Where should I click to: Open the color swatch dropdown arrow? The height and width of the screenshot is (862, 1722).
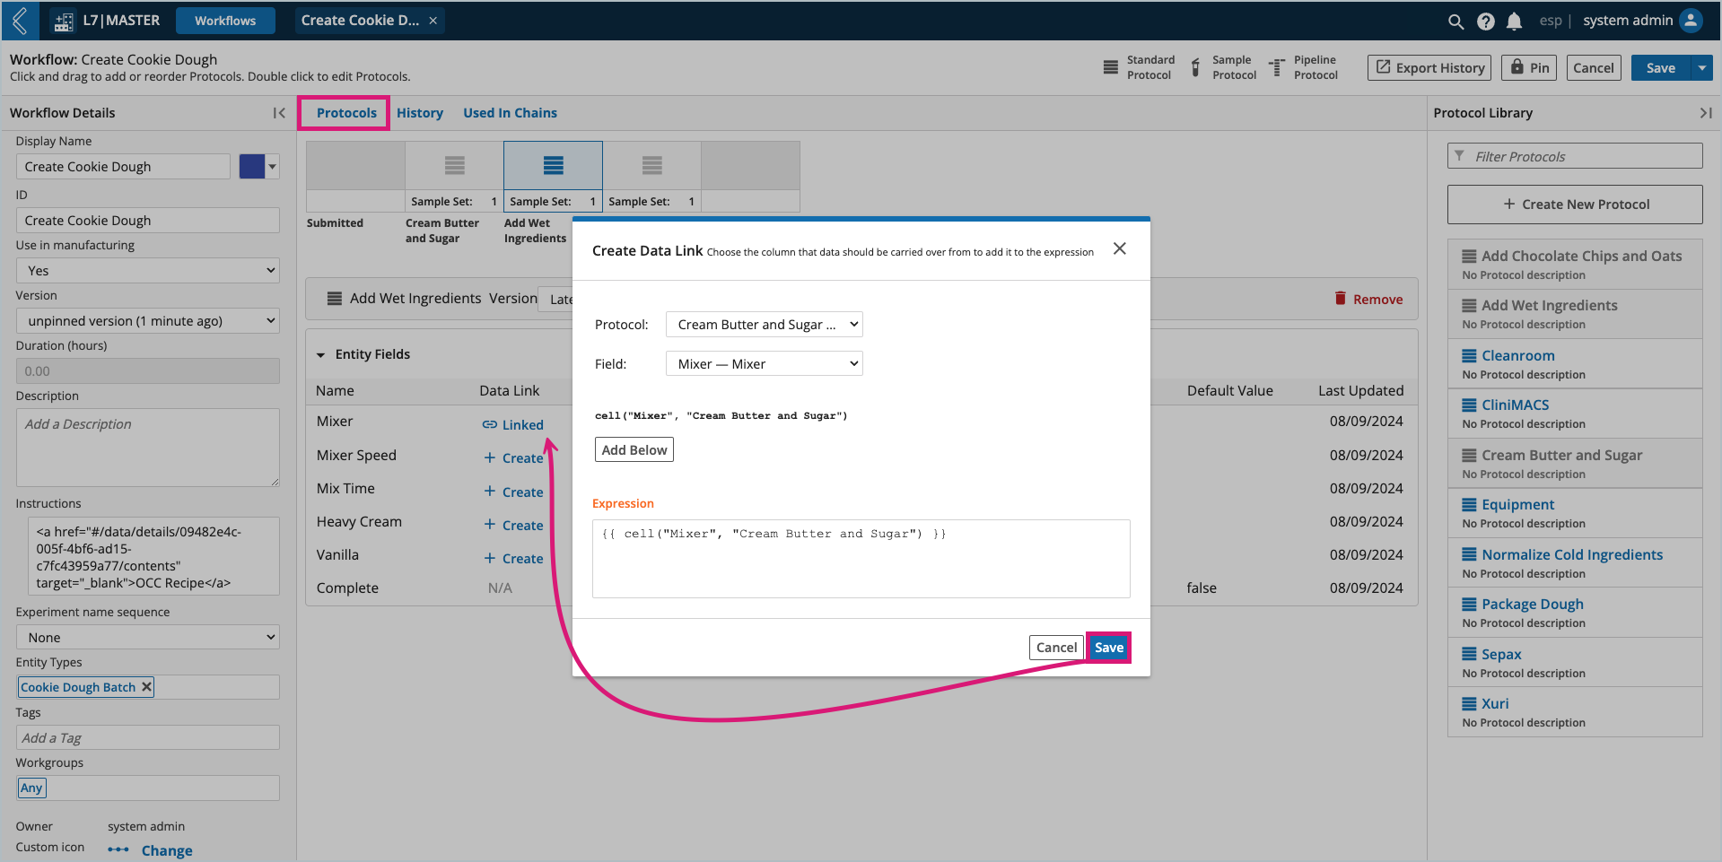click(272, 167)
